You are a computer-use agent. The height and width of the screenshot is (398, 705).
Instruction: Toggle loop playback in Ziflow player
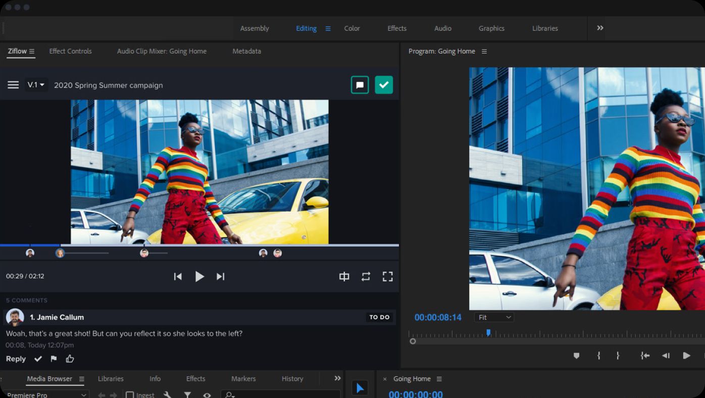(366, 276)
